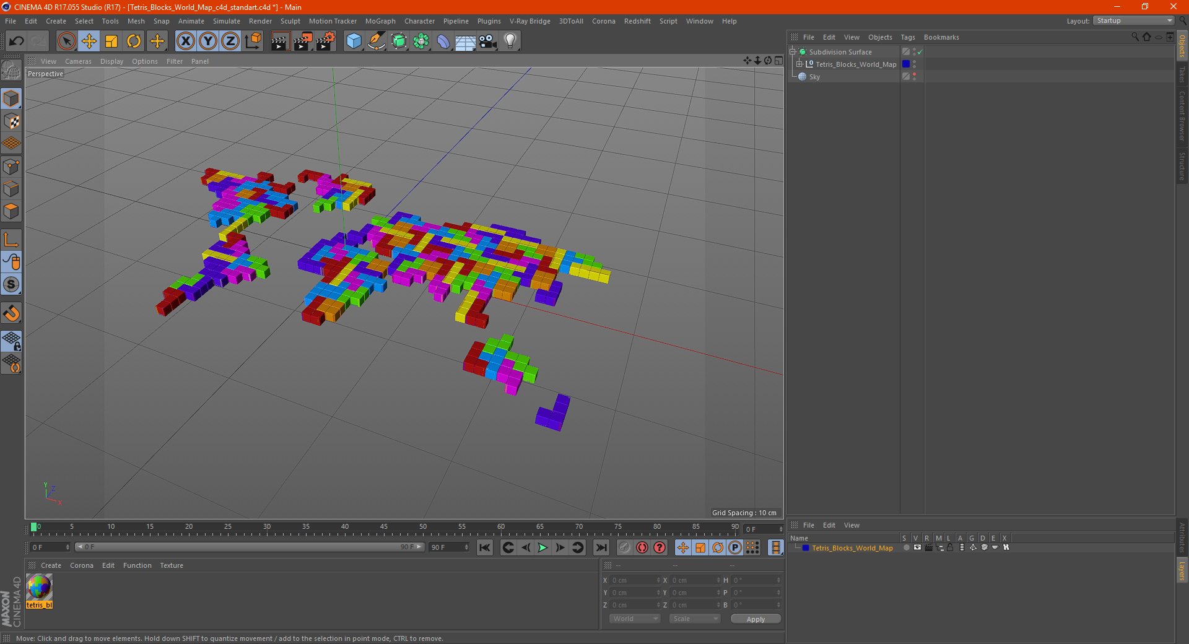The image size is (1189, 644).
Task: Open the Simulate menu
Action: pyautogui.click(x=227, y=21)
